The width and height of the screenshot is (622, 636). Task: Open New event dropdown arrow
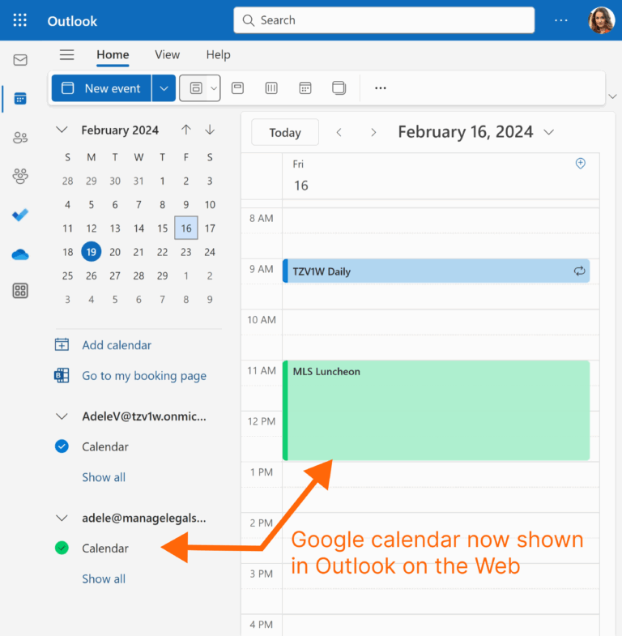point(164,88)
